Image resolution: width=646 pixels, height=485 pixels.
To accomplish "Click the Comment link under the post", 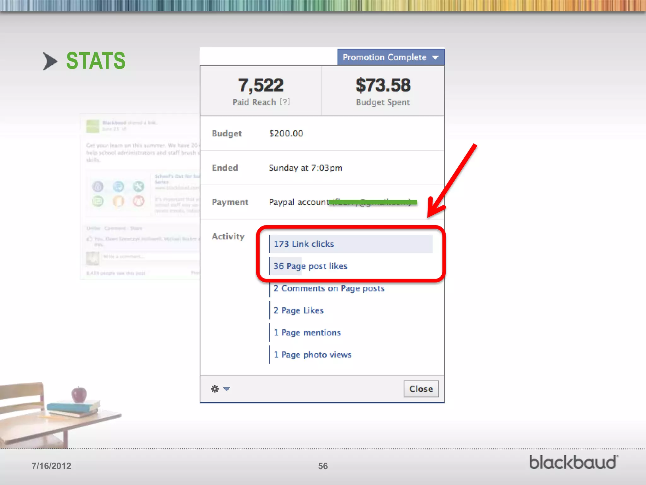I will 115,228.
